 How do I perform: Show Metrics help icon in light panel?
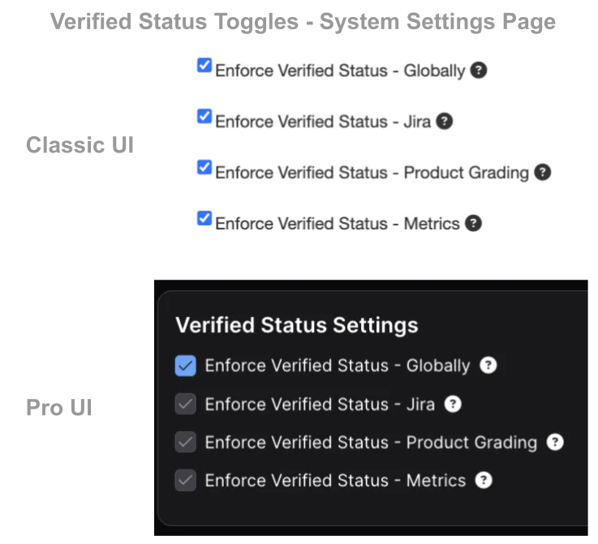473,223
